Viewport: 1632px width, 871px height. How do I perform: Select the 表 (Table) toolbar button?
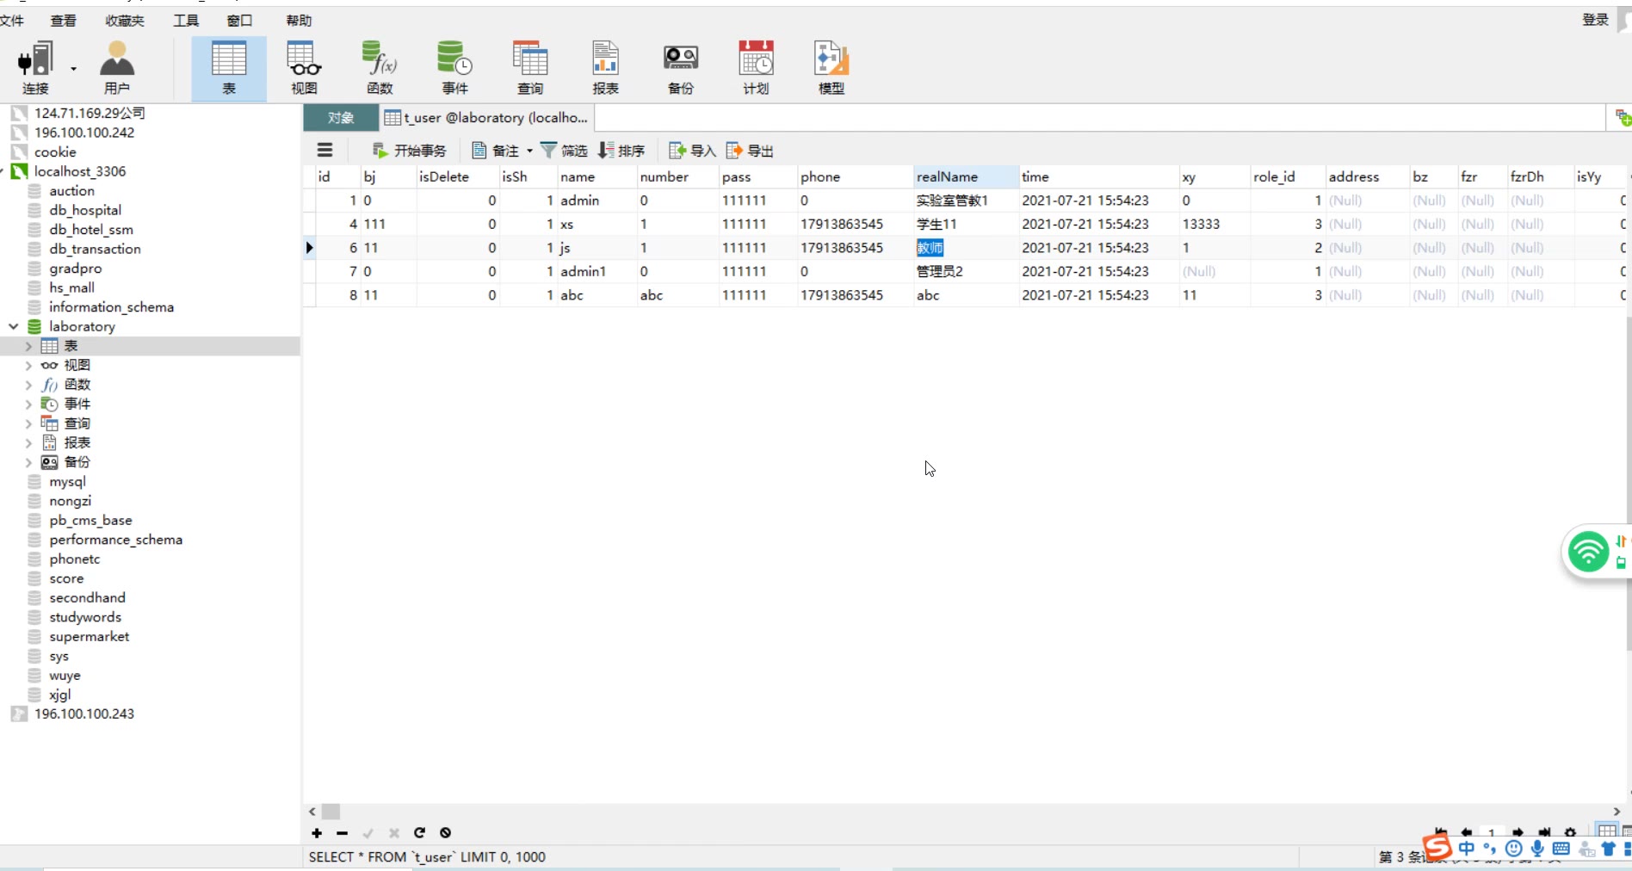point(229,68)
